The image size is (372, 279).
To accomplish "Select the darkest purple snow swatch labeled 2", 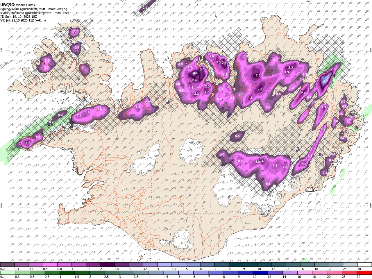I will pos(107,264).
